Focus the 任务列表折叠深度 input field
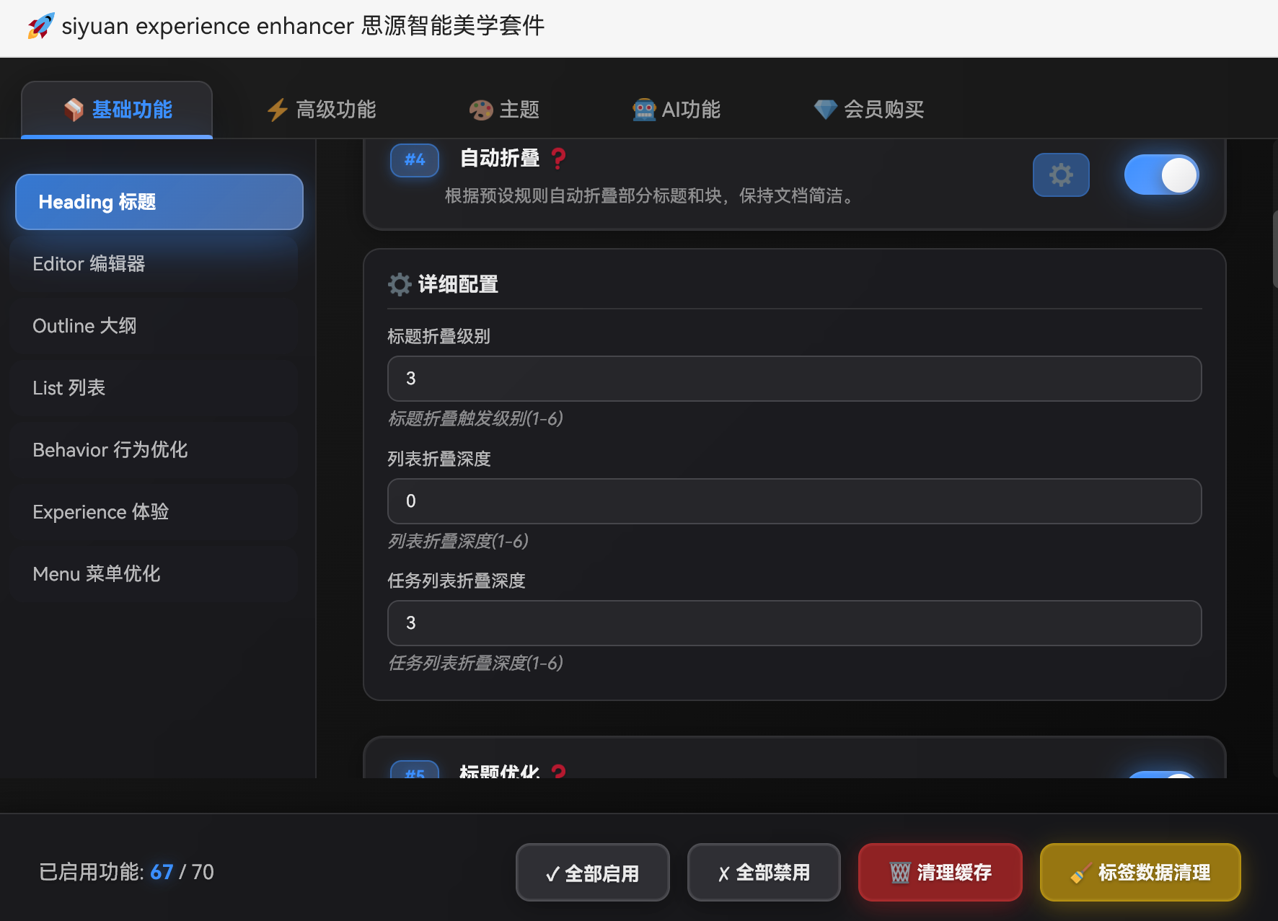The width and height of the screenshot is (1278, 921). 795,623
